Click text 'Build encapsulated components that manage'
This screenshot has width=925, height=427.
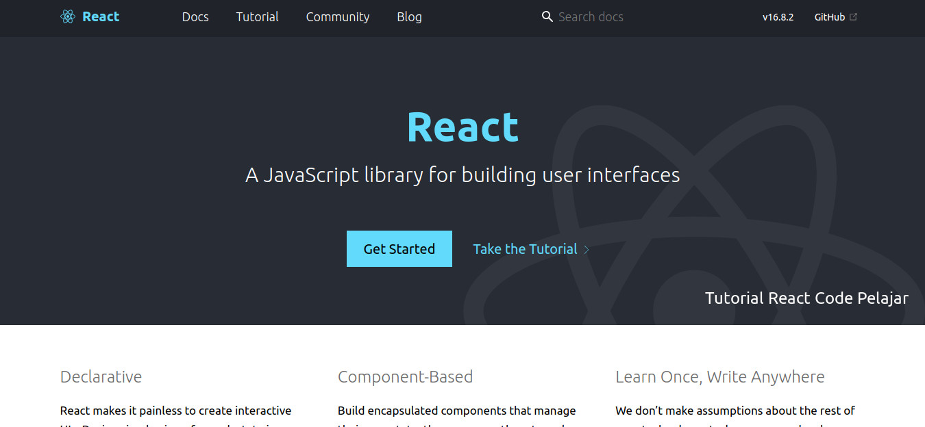click(457, 411)
